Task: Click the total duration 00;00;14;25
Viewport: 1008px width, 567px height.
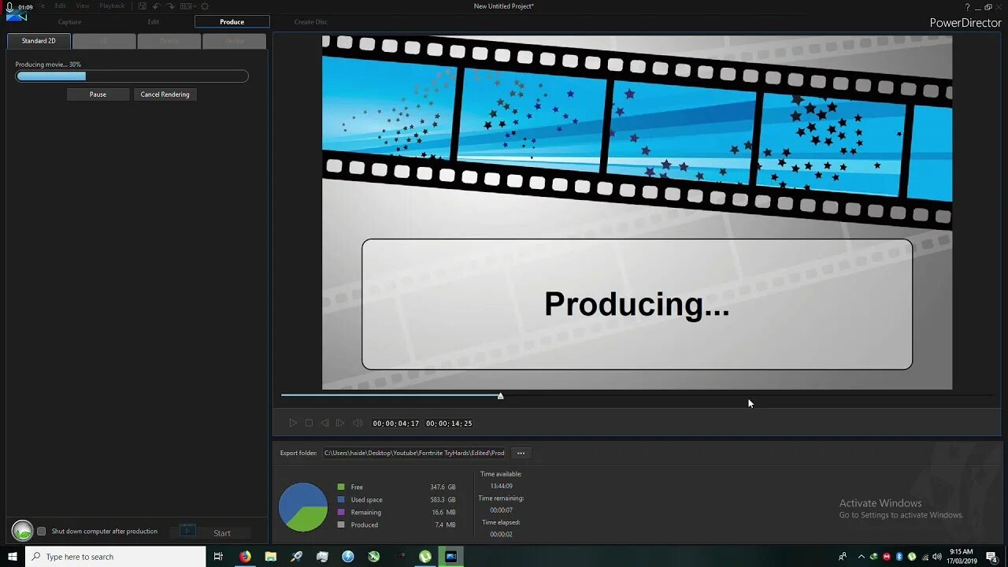Action: pos(449,424)
